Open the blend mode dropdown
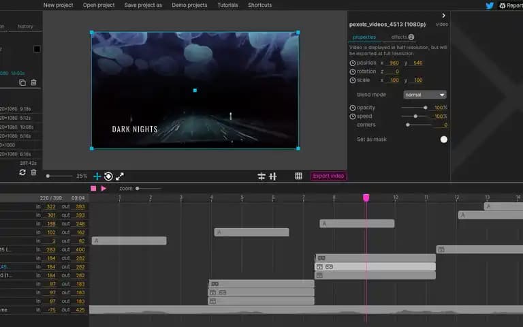Screen dimensions: 523x327 click(425, 95)
